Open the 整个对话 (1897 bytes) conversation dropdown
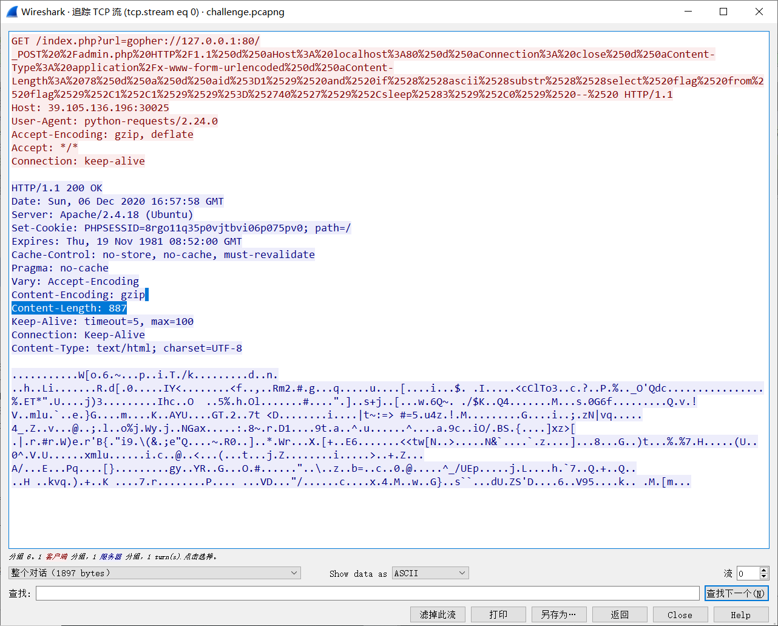Viewport: 778px width, 626px height. click(155, 573)
